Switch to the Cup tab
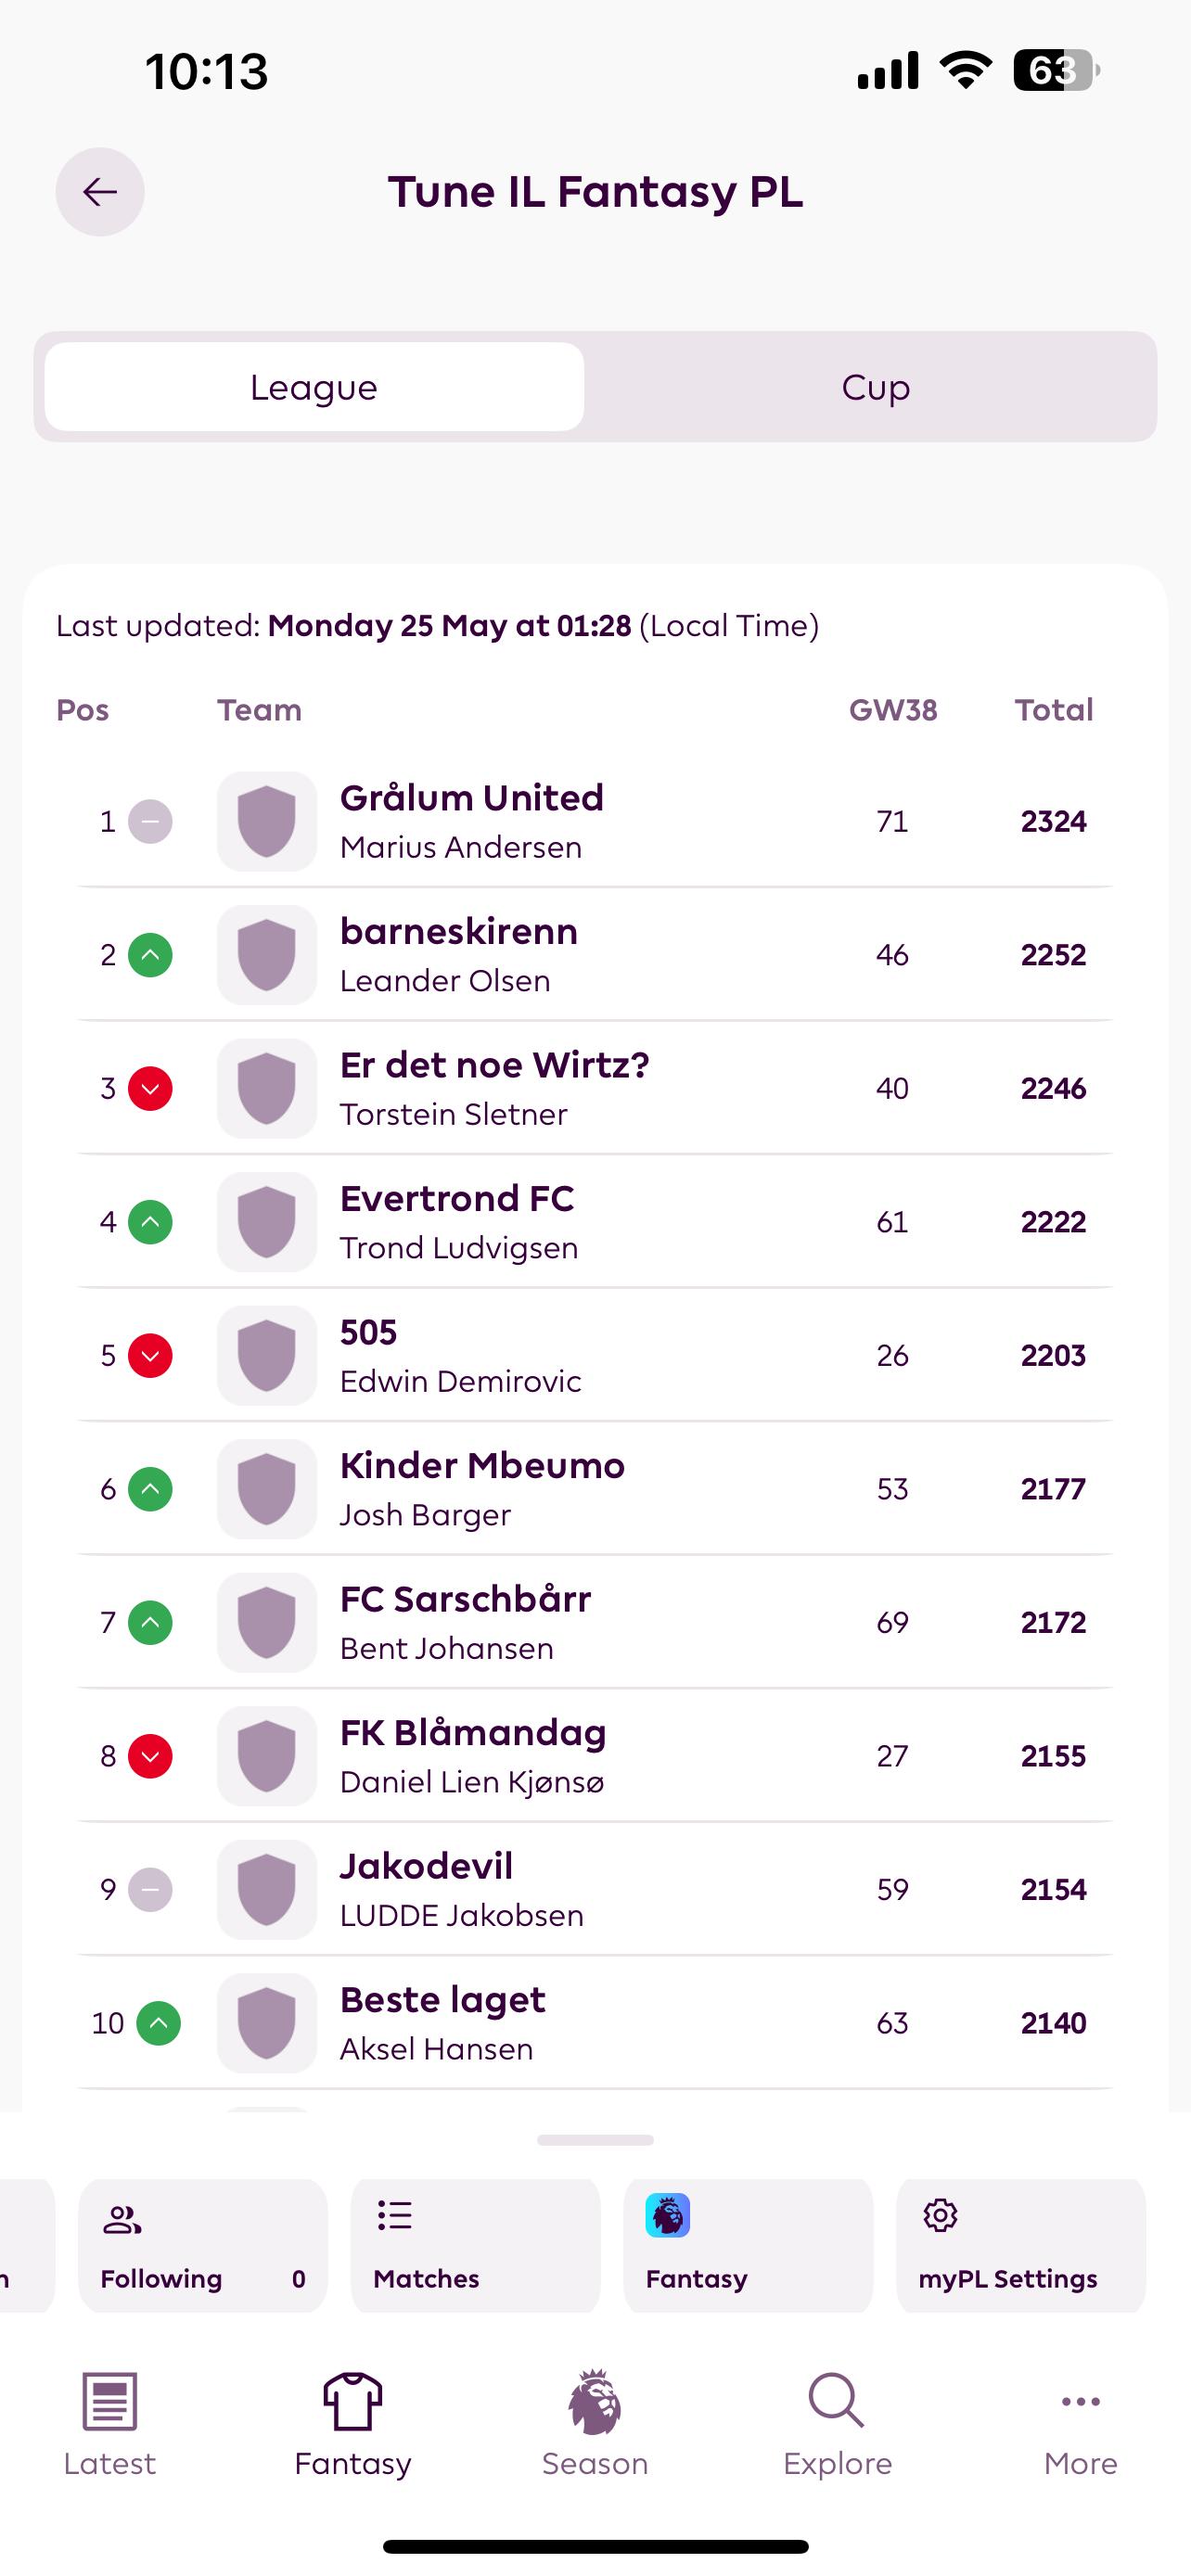Image resolution: width=1191 pixels, height=2576 pixels. click(875, 387)
